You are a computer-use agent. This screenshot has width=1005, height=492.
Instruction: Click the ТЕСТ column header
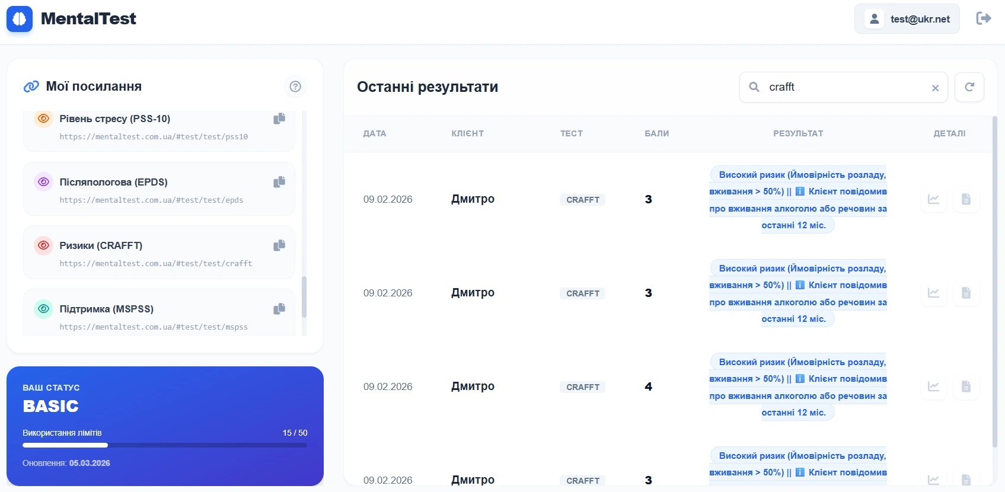coord(572,134)
